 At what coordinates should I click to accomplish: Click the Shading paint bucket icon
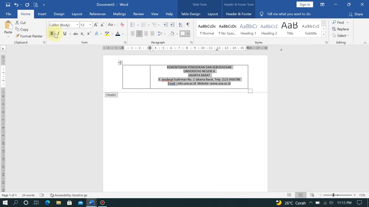tap(172, 34)
